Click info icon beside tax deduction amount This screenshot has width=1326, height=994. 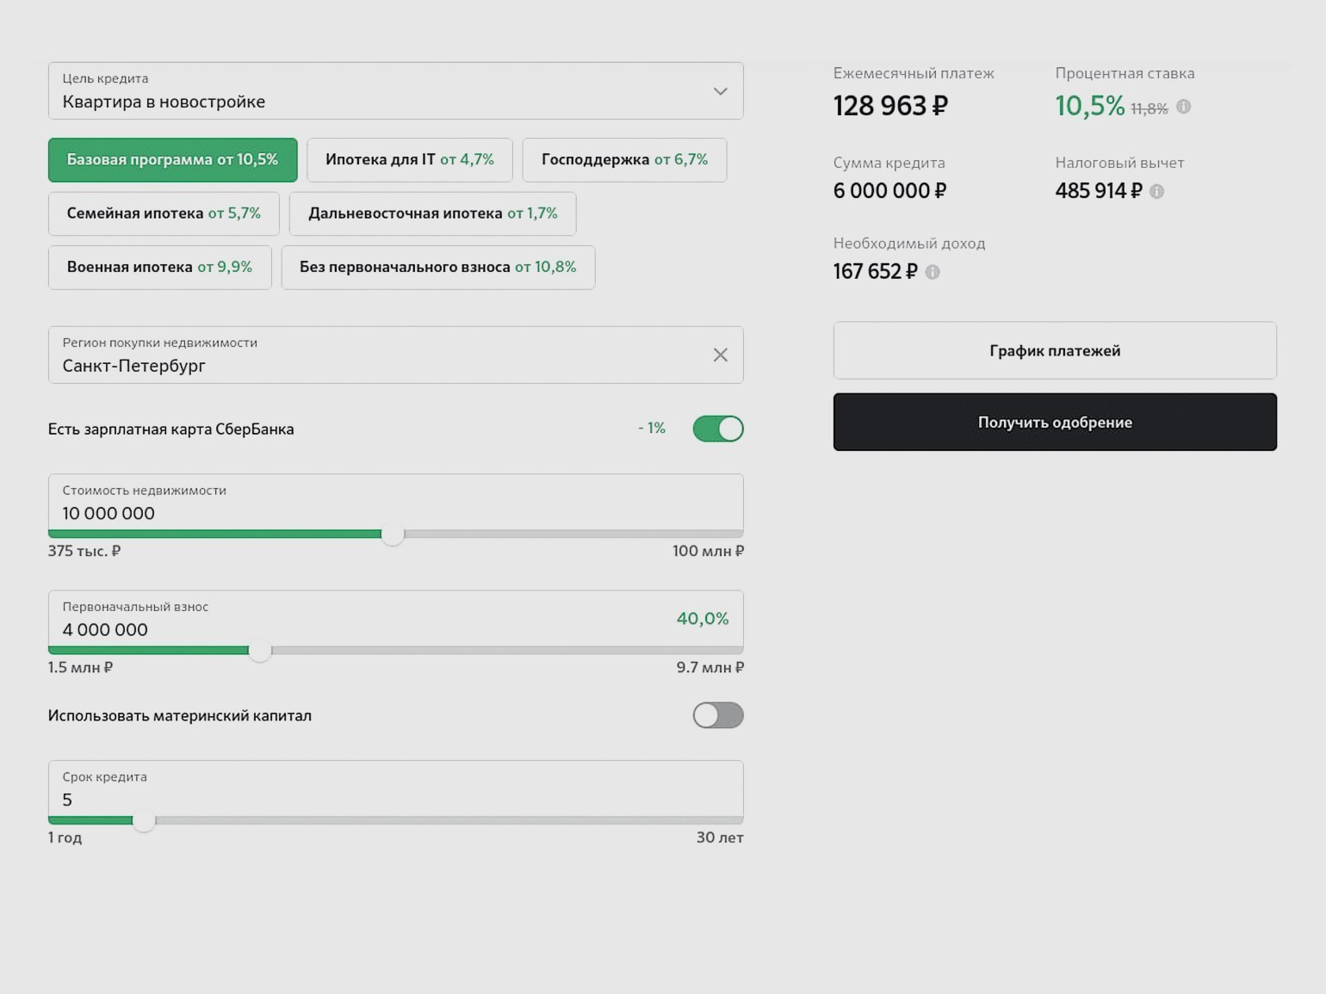point(1157,191)
